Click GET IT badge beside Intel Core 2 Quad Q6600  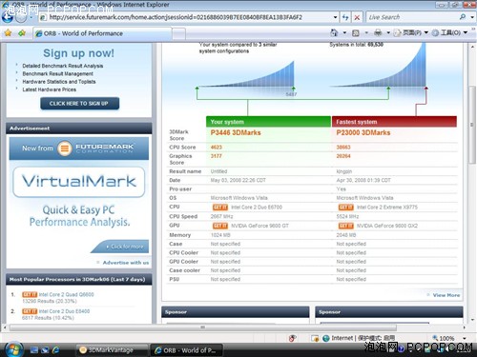pyautogui.click(x=30, y=294)
